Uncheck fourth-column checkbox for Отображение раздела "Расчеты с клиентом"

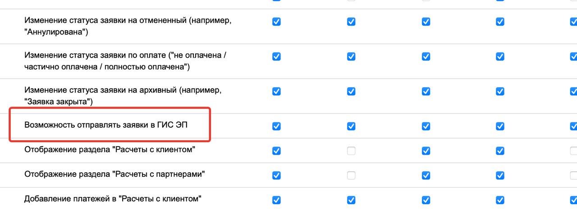[x=500, y=151]
